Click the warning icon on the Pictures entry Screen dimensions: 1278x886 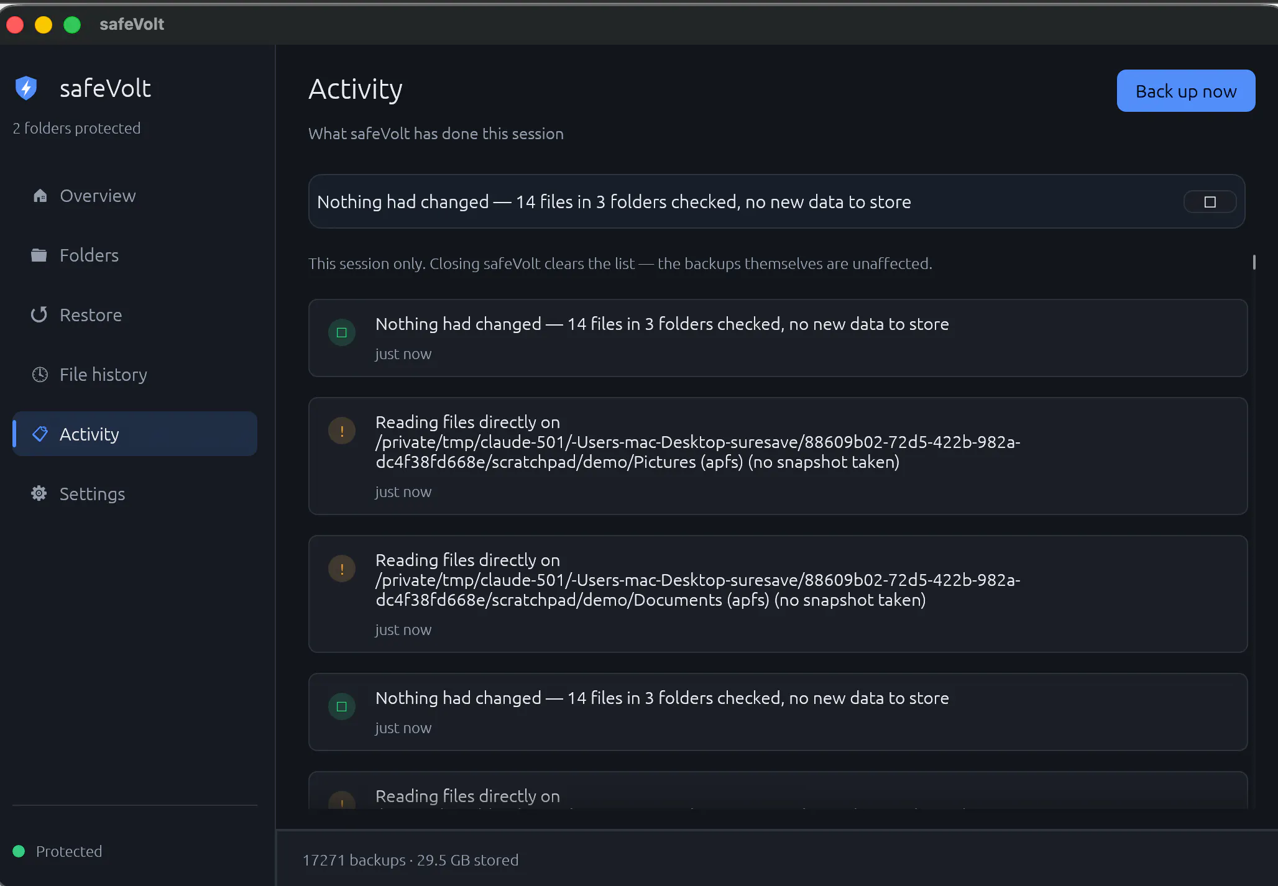click(x=342, y=431)
